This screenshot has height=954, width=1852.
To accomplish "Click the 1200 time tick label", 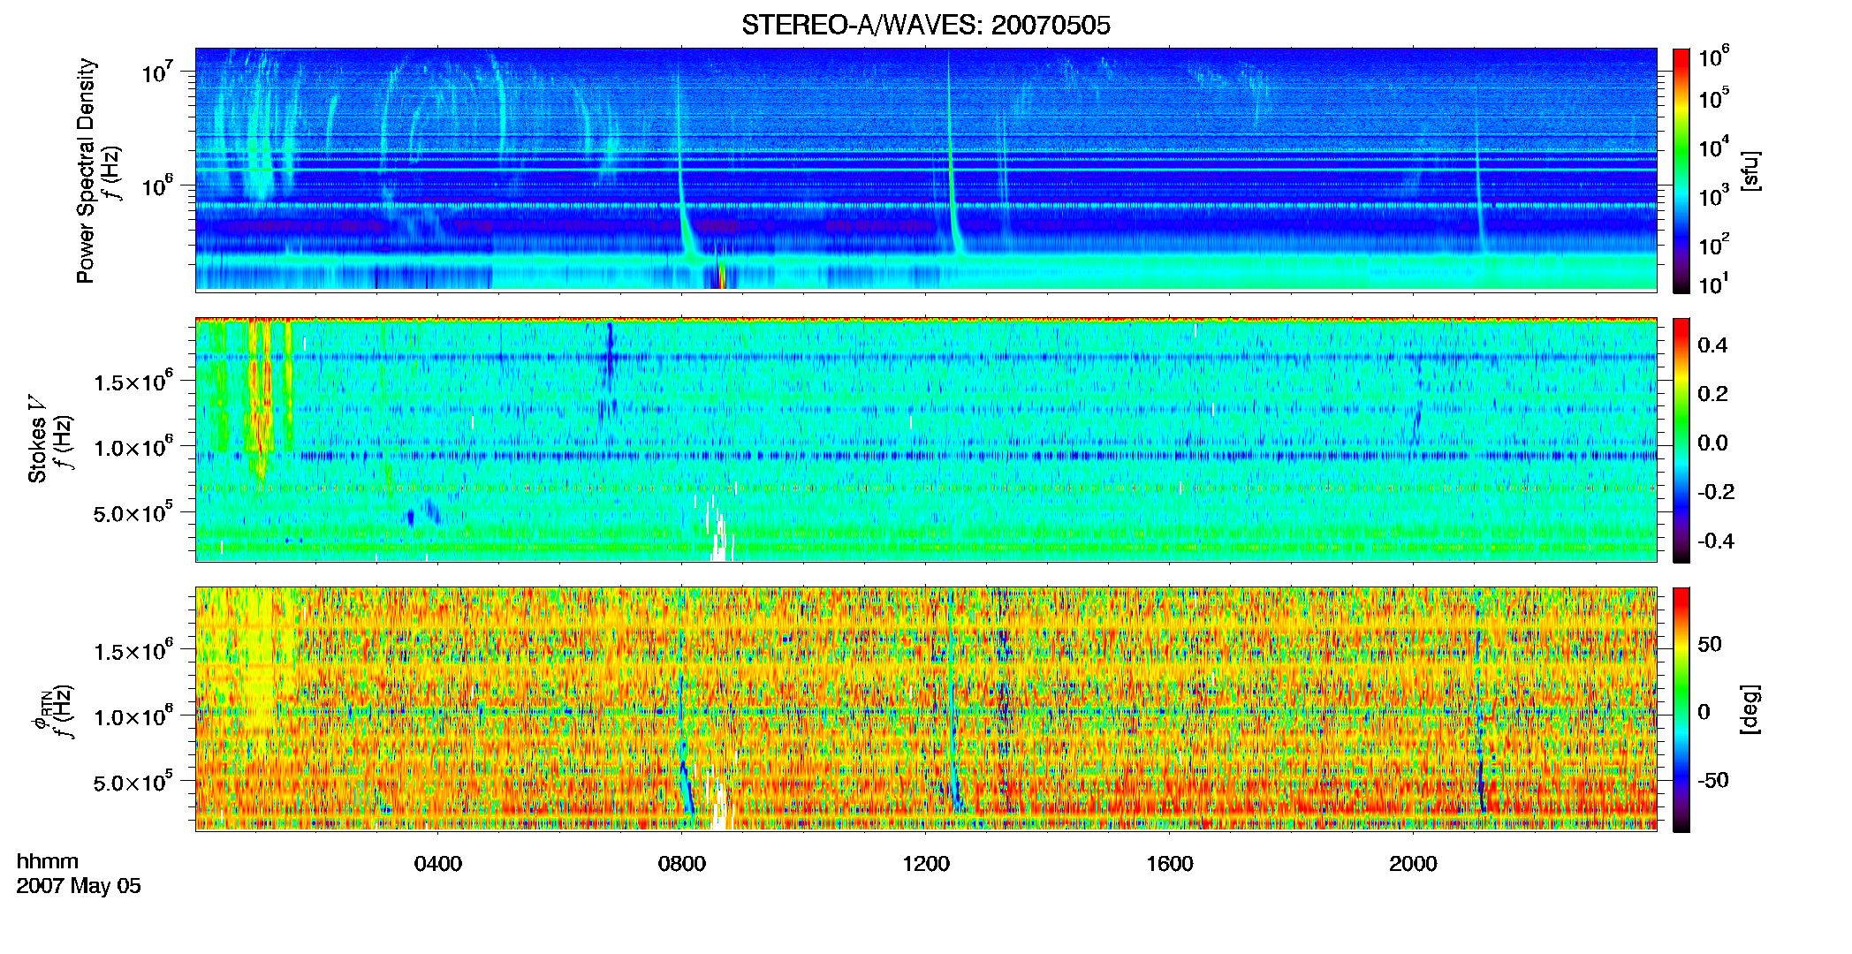I will pos(926,864).
